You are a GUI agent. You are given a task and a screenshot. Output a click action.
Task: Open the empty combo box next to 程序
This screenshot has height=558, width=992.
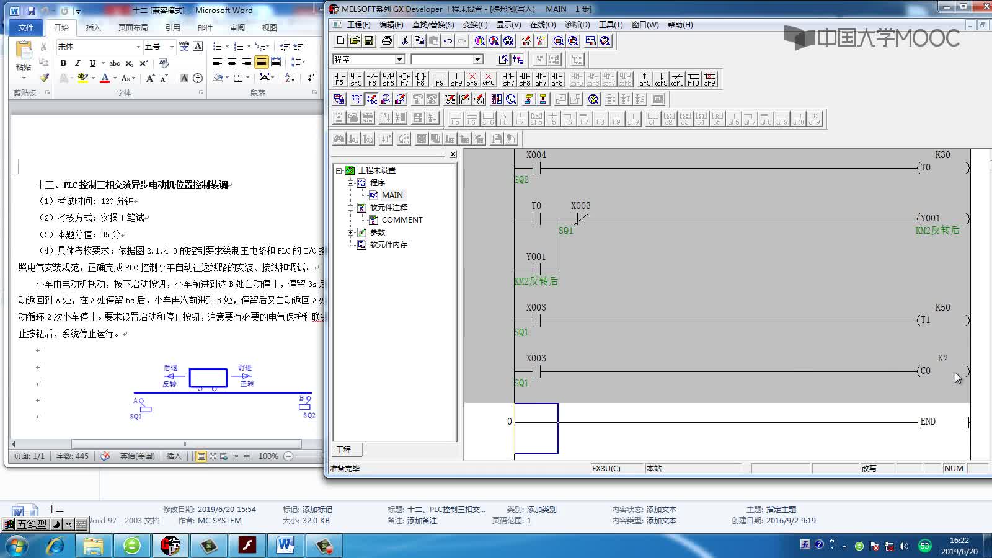pyautogui.click(x=478, y=60)
